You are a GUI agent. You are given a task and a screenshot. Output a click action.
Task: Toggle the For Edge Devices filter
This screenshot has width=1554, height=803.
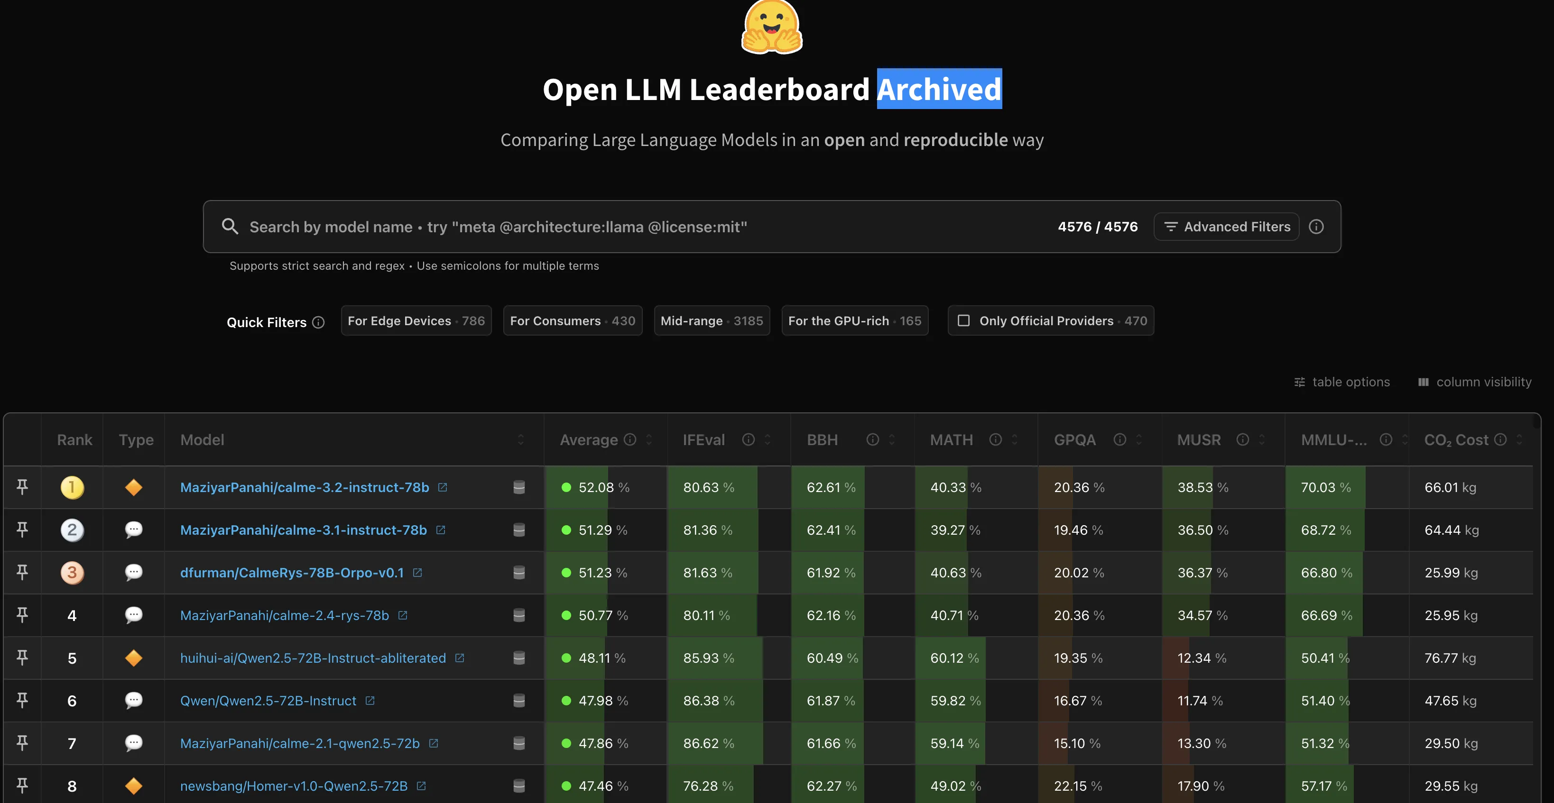click(416, 321)
